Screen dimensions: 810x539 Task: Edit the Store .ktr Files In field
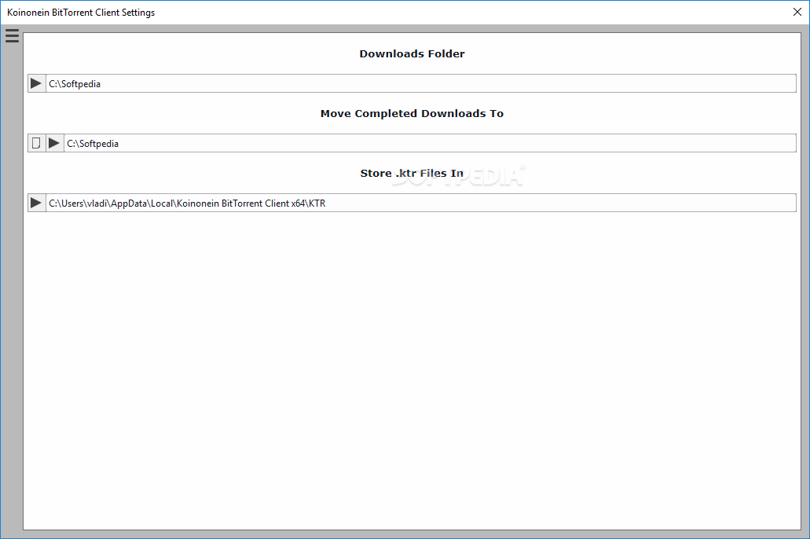click(x=421, y=203)
